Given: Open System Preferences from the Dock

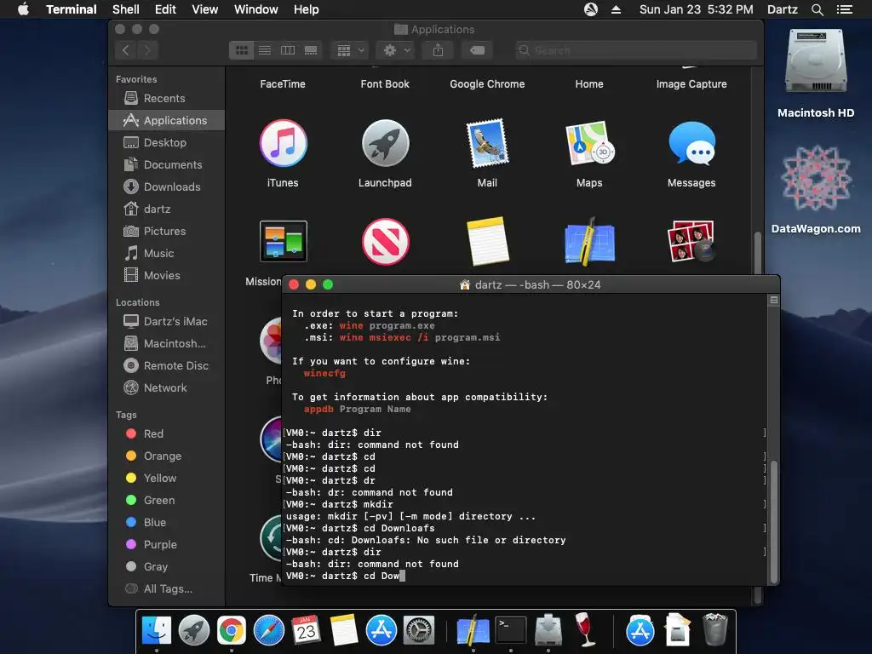Looking at the screenshot, I should click(418, 631).
